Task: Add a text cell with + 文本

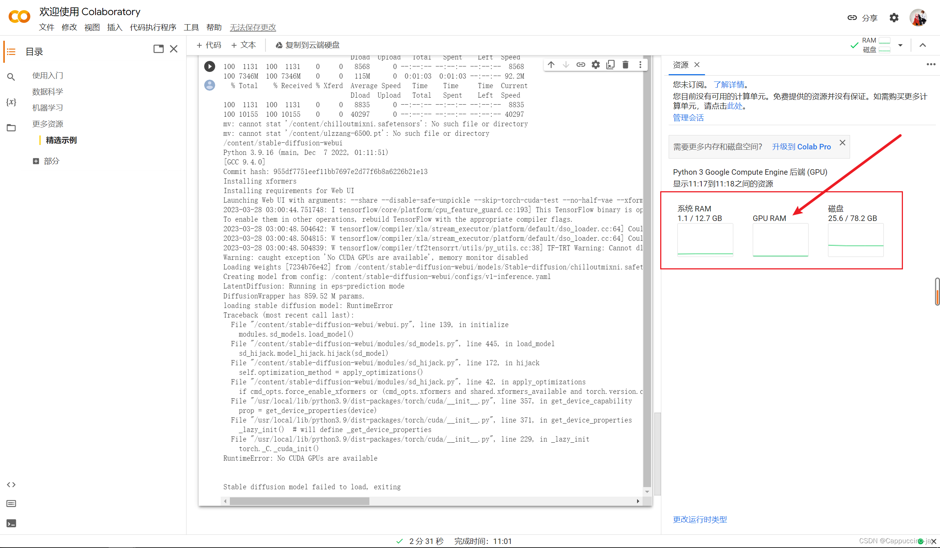Action: click(243, 45)
